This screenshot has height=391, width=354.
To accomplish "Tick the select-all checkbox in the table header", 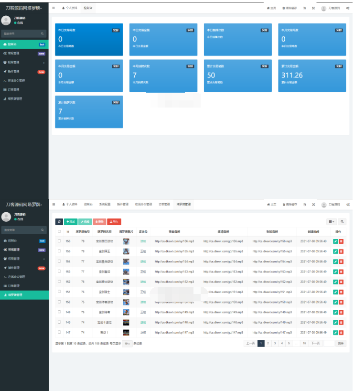I will tap(59, 232).
